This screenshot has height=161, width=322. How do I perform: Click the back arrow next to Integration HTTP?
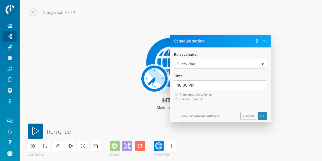[x=33, y=12]
